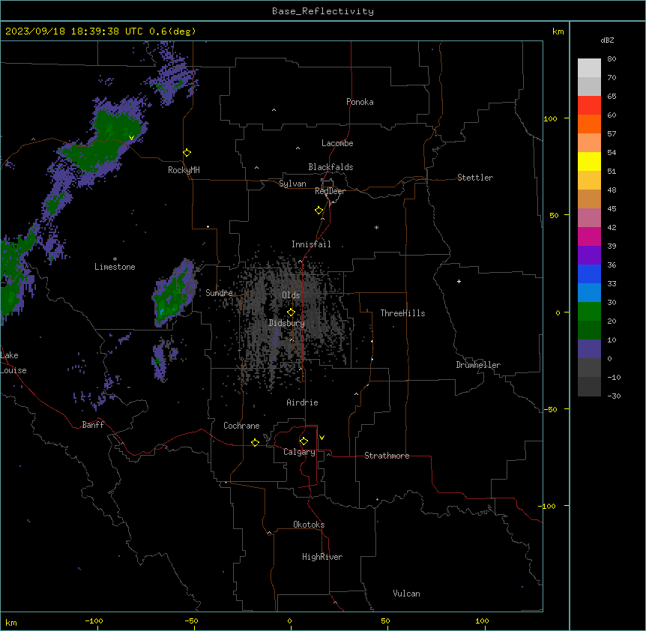Click the Cochrane label
The width and height of the screenshot is (646, 631).
pos(241,426)
